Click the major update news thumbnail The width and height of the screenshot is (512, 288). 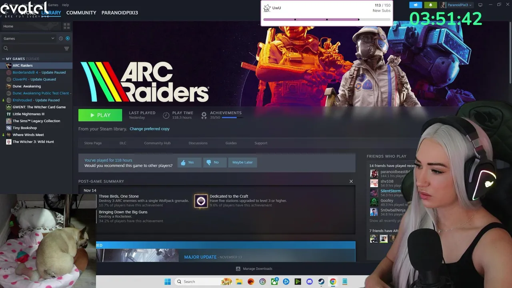click(137, 255)
